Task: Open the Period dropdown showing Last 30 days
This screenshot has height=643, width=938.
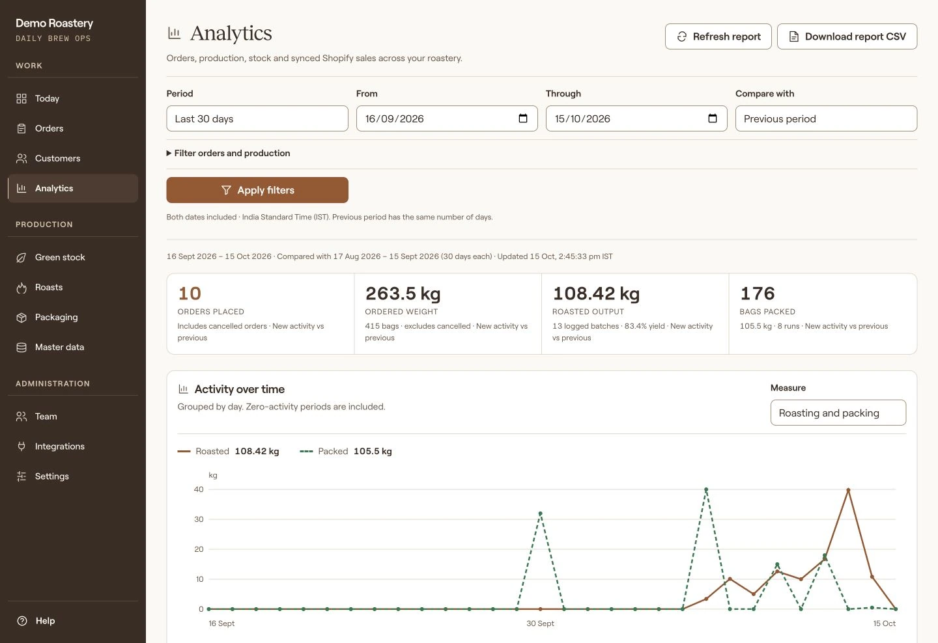Action: tap(257, 118)
